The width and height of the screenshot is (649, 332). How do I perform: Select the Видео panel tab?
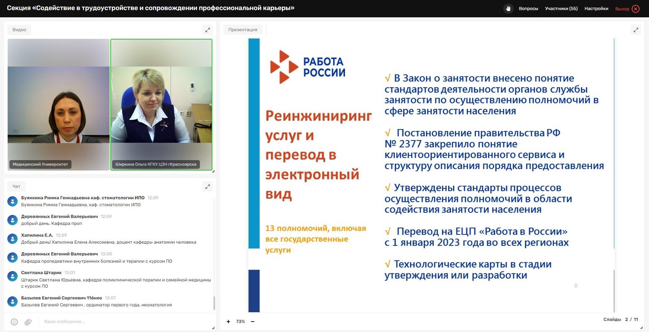[19, 30]
